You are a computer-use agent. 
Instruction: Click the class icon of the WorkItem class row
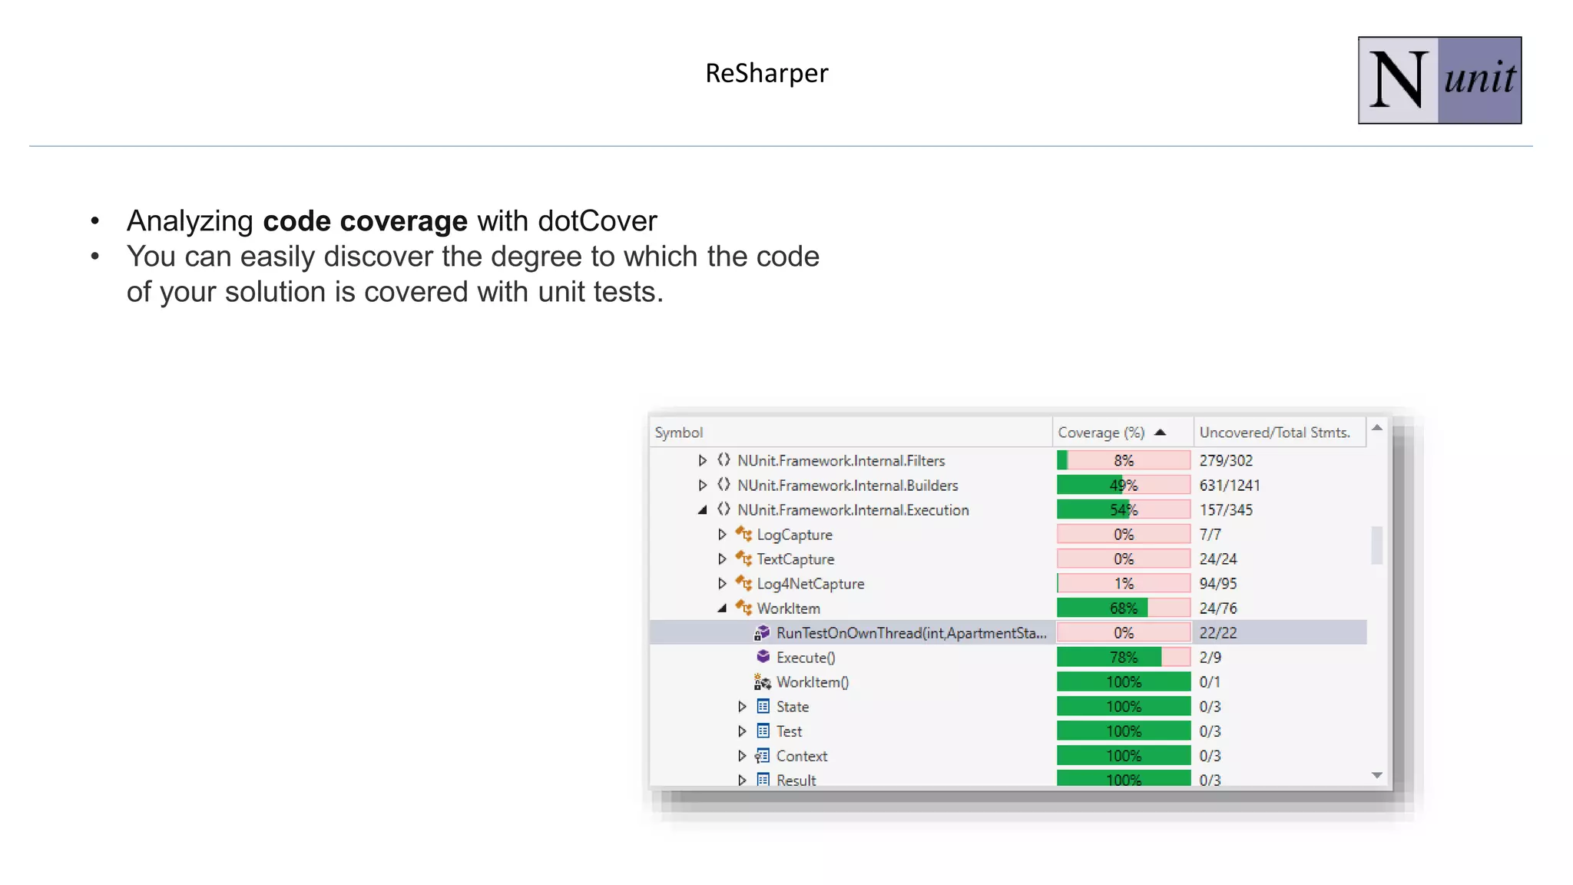(743, 608)
